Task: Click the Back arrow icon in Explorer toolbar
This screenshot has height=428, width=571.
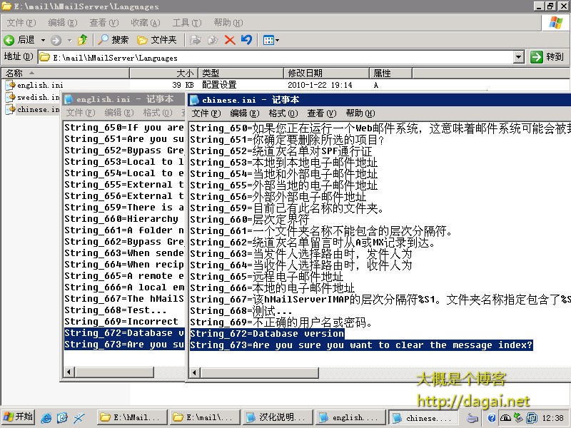Action: (9, 40)
